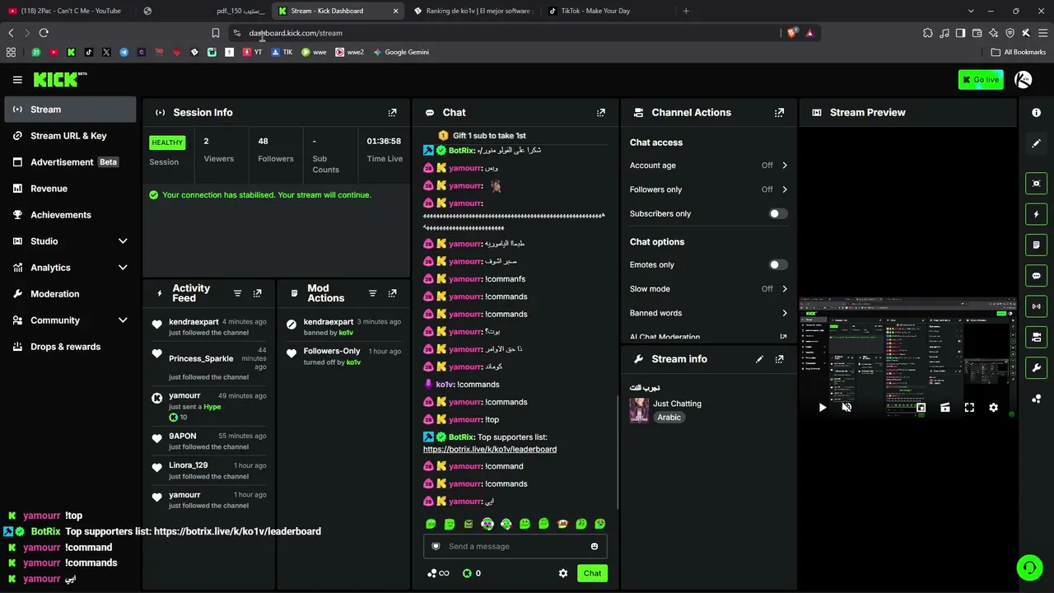Open the hamburger menu beside the Kick logo
This screenshot has height=593, width=1054.
point(17,80)
